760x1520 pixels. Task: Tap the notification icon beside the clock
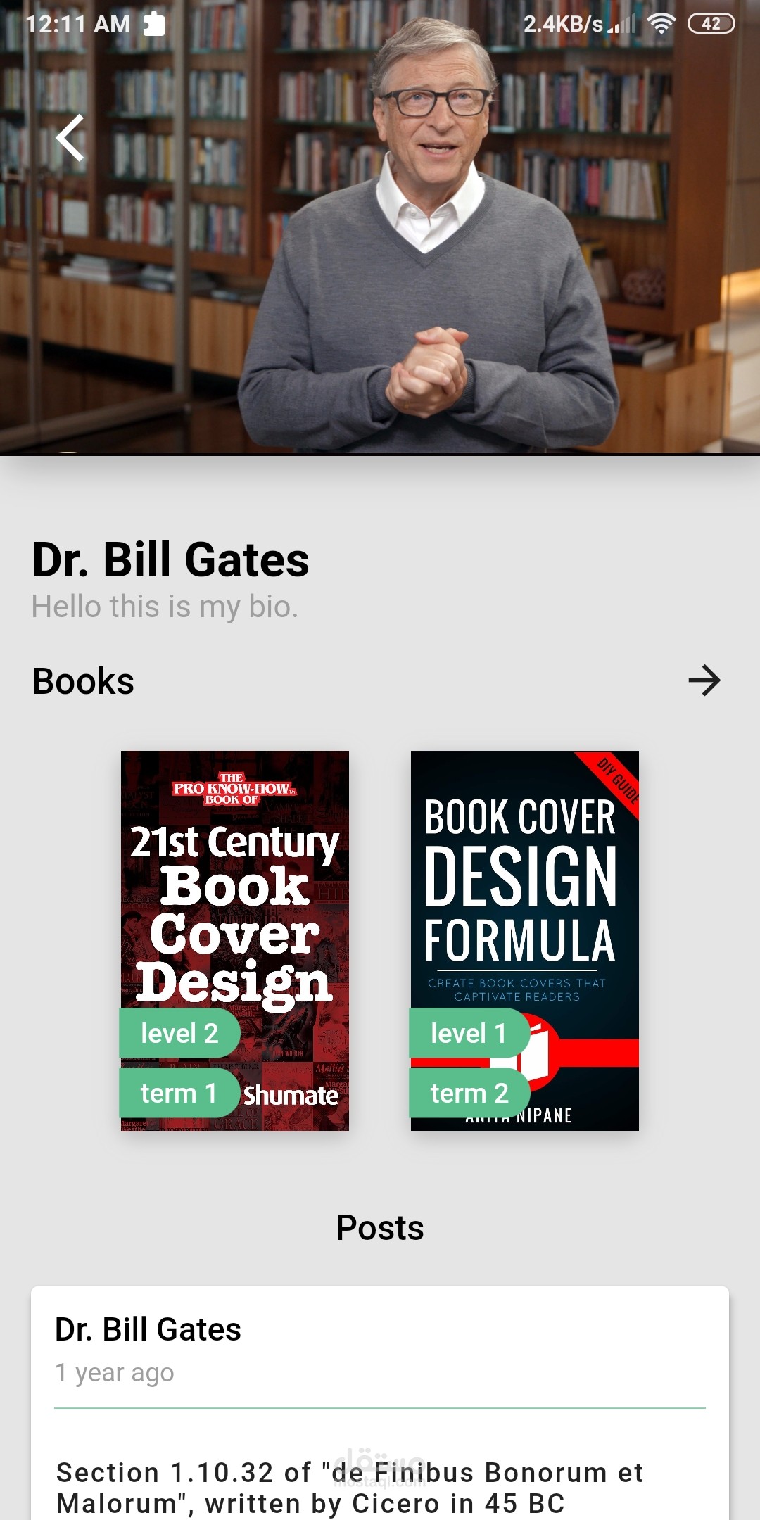(x=154, y=24)
